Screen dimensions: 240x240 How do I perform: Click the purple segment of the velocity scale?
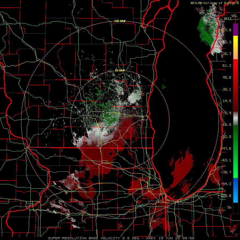[x=235, y=30]
